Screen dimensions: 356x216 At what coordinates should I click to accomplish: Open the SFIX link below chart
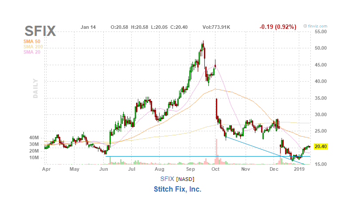(167, 179)
